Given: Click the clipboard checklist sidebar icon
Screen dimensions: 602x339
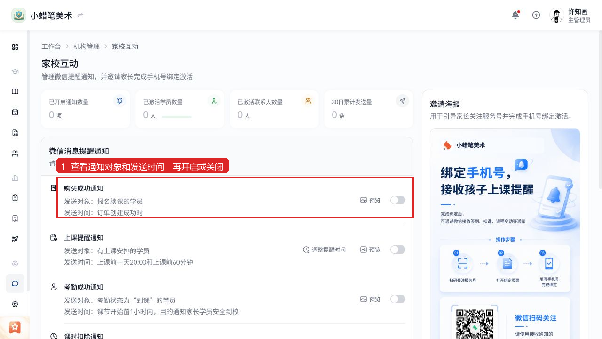Looking at the screenshot, I should pyautogui.click(x=15, y=198).
